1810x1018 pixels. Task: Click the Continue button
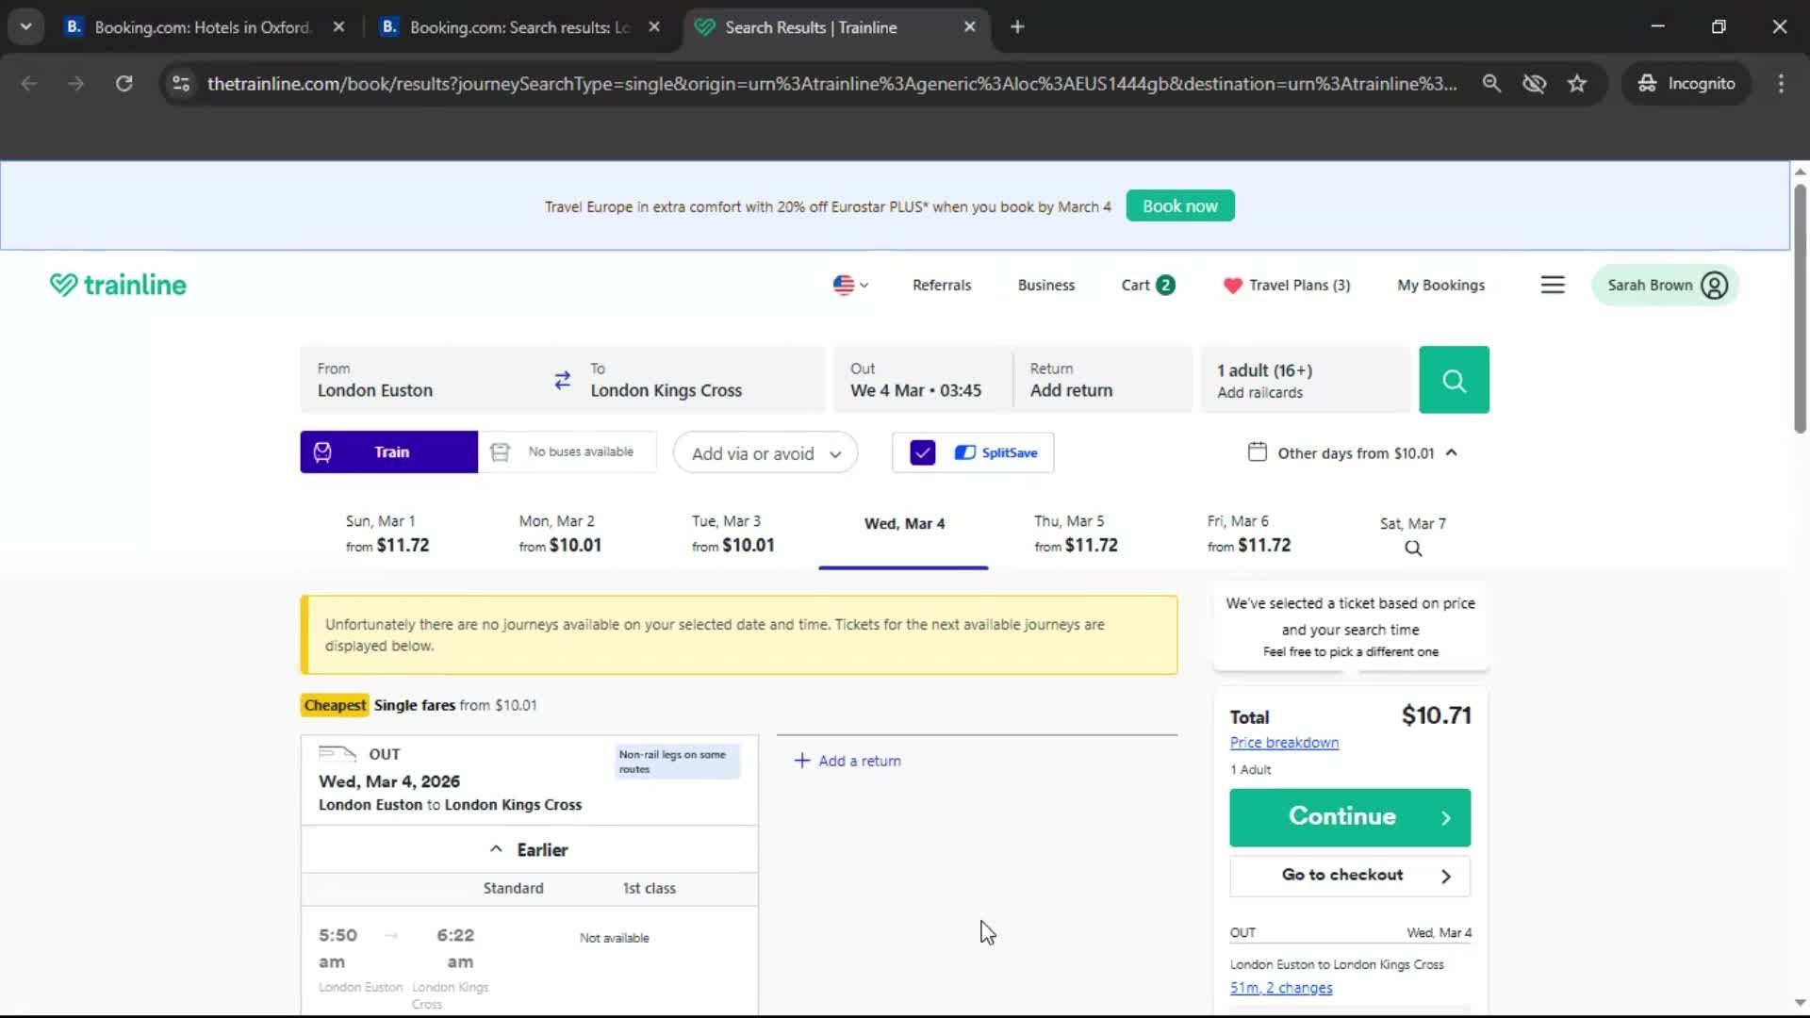click(1349, 816)
